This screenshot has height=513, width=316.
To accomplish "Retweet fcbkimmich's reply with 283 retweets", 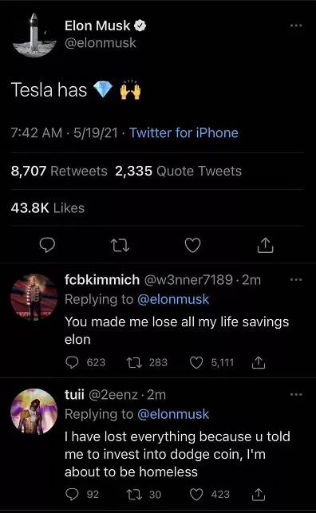I will tap(134, 362).
